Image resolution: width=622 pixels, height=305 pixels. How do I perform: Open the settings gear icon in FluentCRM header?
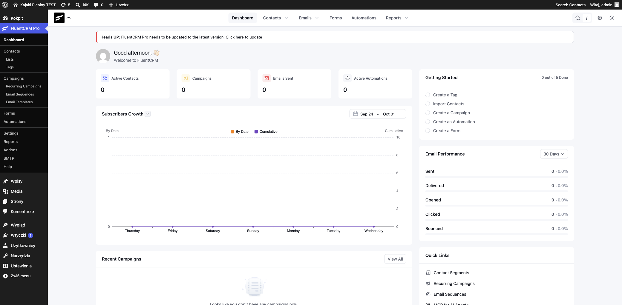600,18
